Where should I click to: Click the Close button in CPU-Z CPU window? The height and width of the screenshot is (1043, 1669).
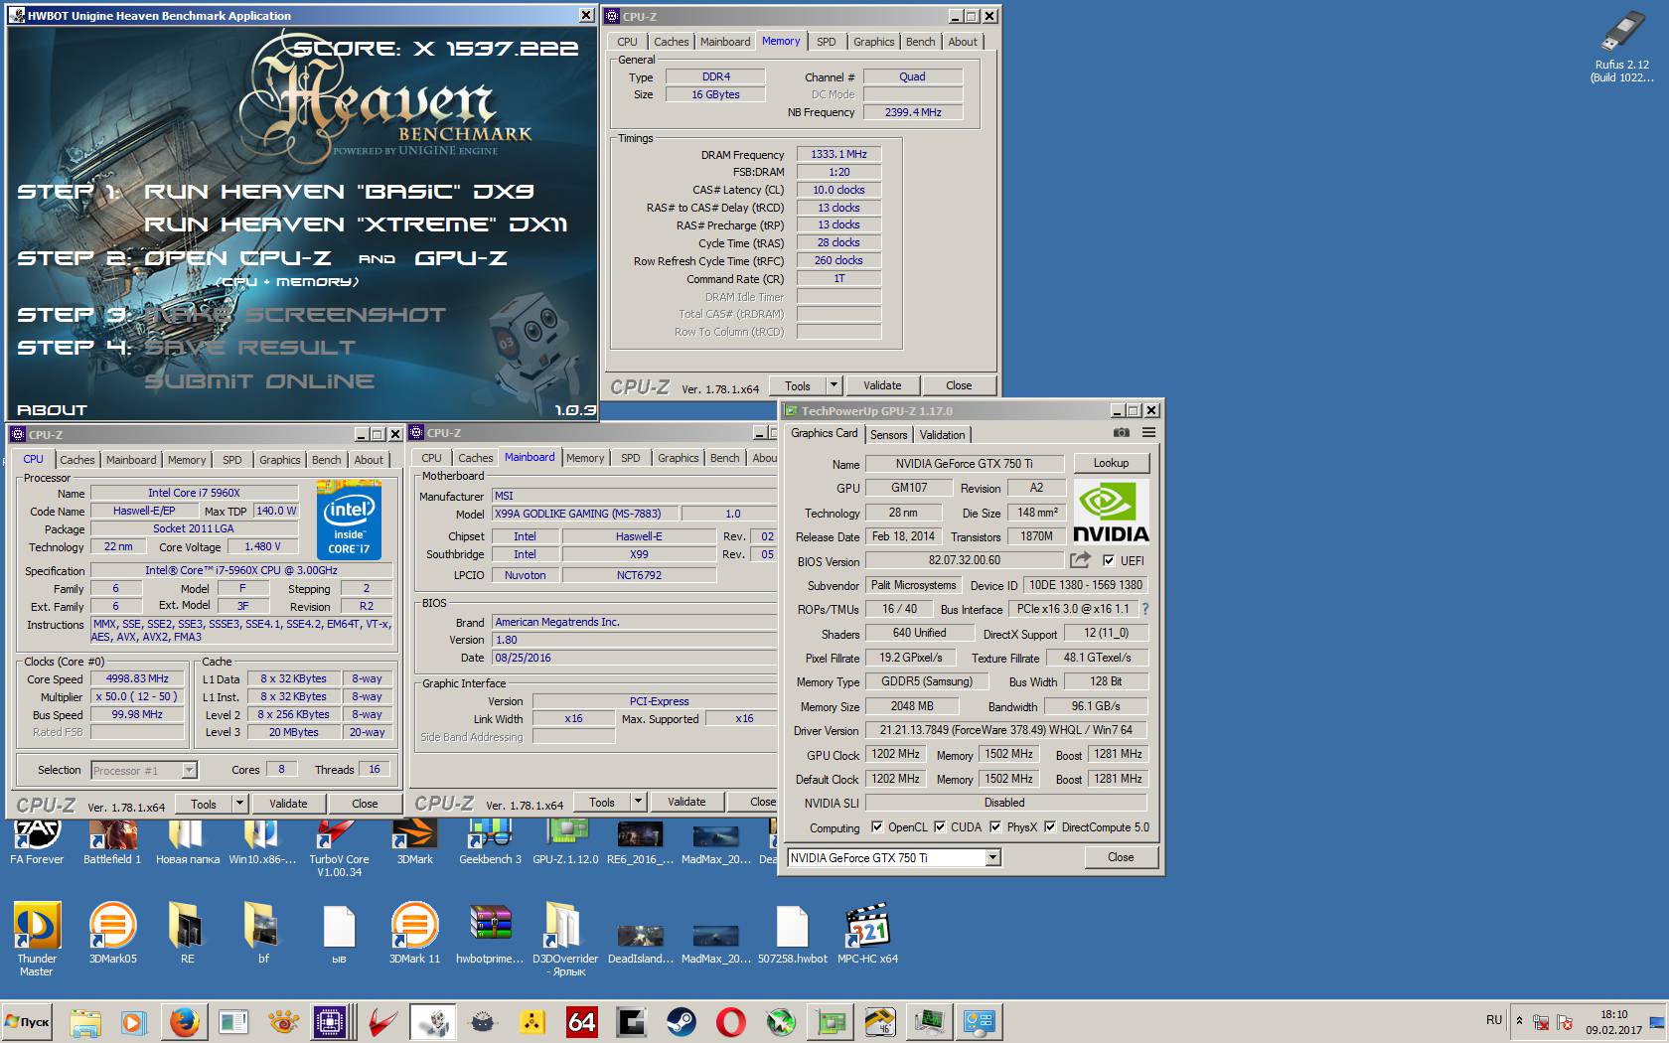coord(365,804)
